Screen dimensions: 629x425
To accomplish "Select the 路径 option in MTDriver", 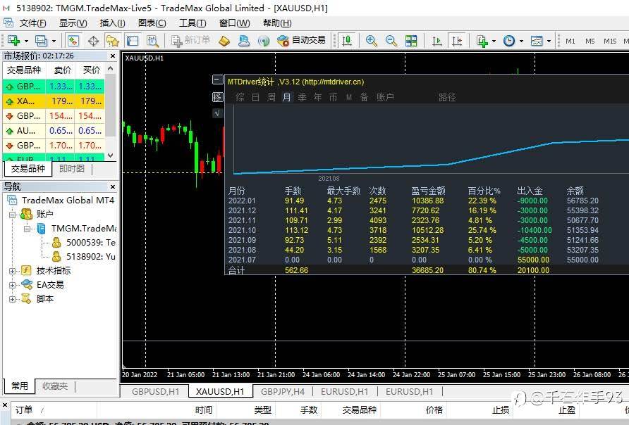I will point(447,97).
